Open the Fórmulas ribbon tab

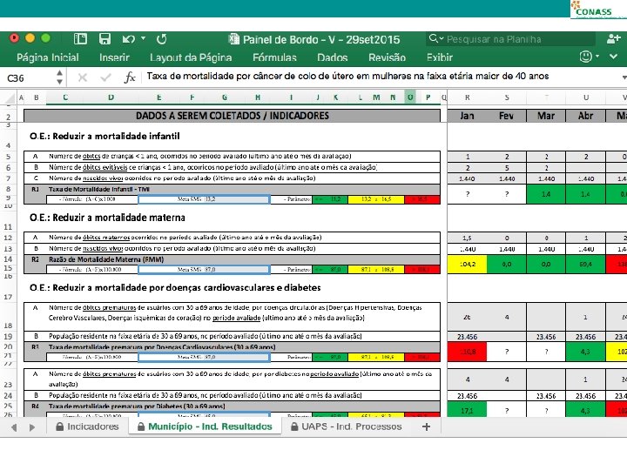(274, 57)
